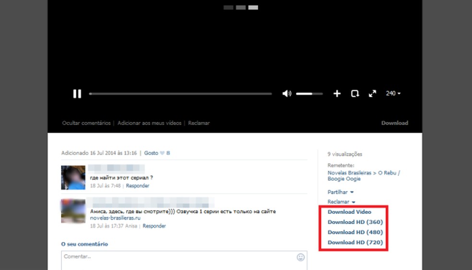
Task: Click the like count 8
Action: pos(168,153)
